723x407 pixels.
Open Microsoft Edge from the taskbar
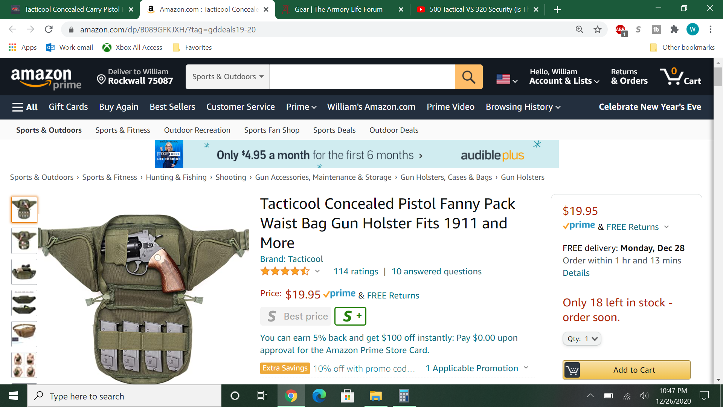pyautogui.click(x=319, y=396)
